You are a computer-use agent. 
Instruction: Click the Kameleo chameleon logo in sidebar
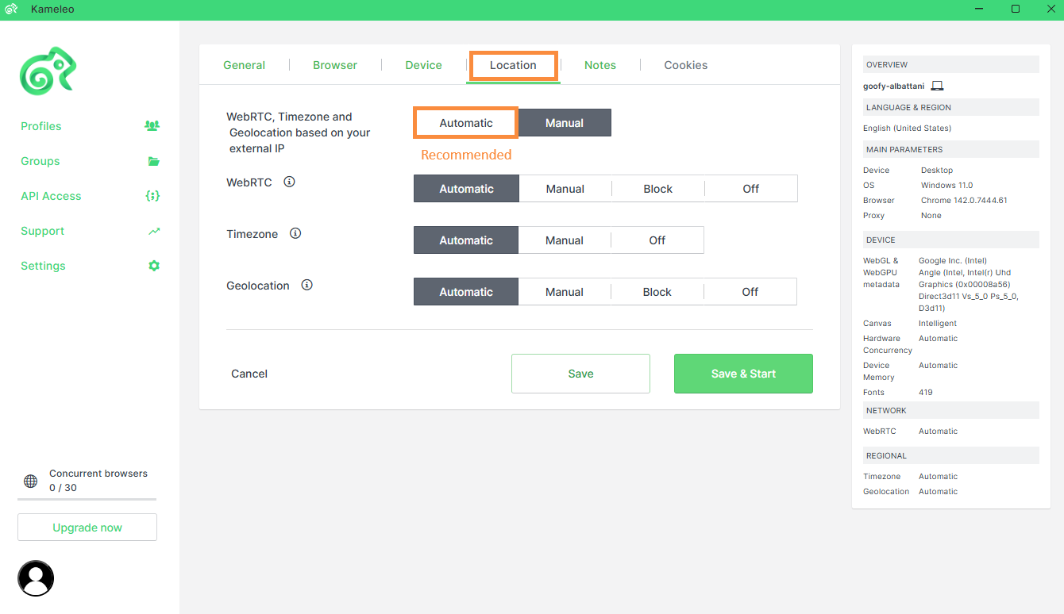tap(48, 71)
